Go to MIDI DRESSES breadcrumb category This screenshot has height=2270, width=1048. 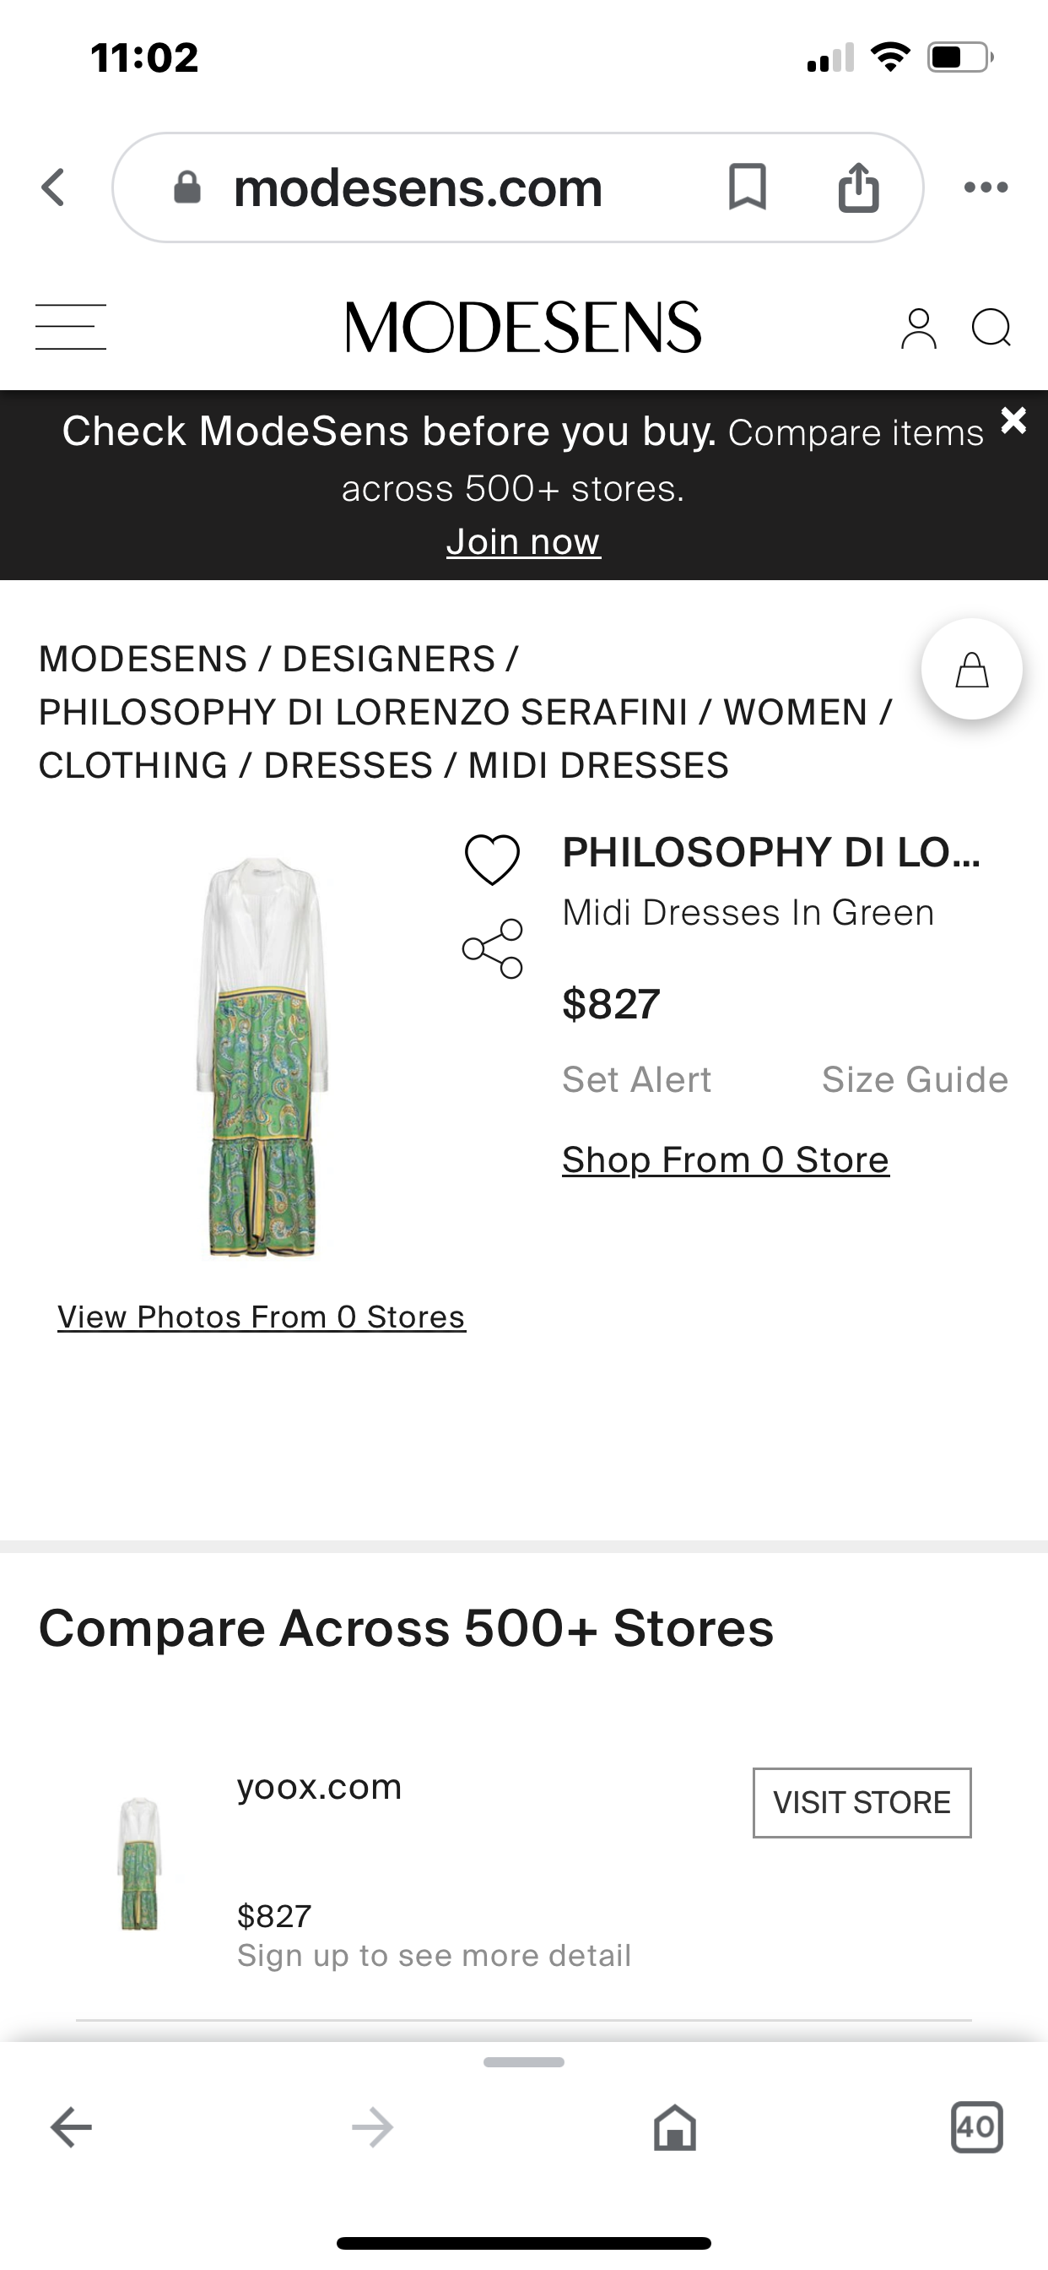[598, 766]
